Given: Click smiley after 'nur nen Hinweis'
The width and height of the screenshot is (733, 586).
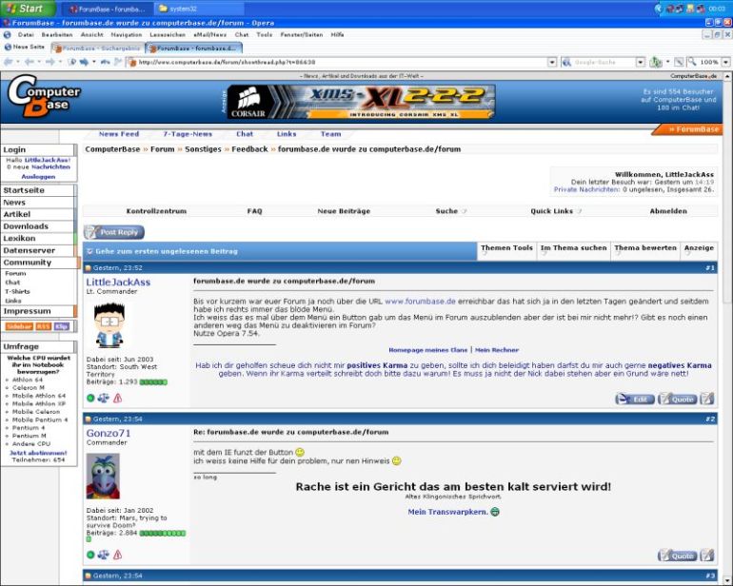Looking at the screenshot, I should click(x=396, y=461).
